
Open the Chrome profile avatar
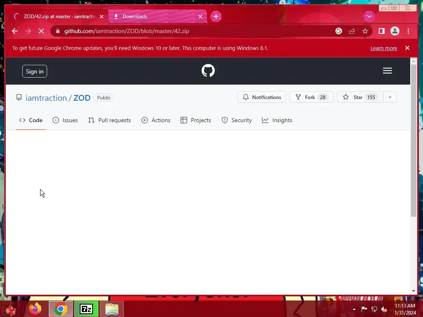(394, 31)
